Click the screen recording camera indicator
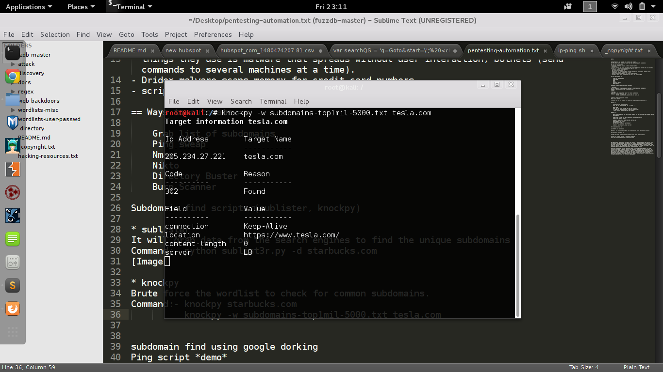Viewport: 663px width, 372px height. [x=568, y=7]
